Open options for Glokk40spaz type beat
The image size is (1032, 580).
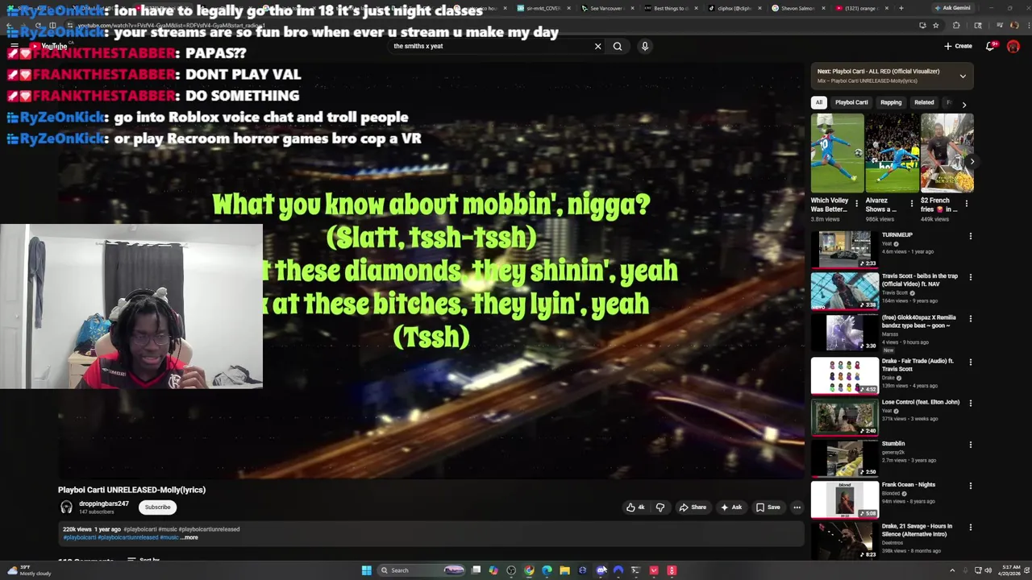(971, 319)
